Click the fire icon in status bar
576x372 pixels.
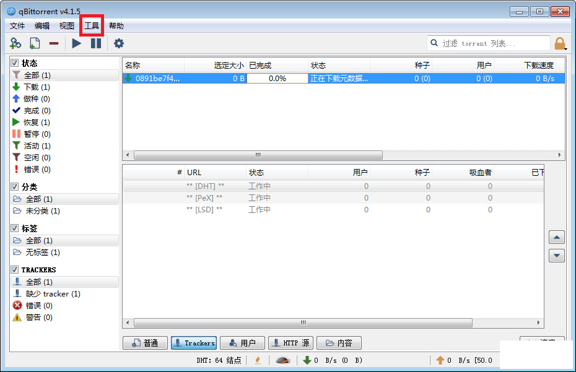258,360
